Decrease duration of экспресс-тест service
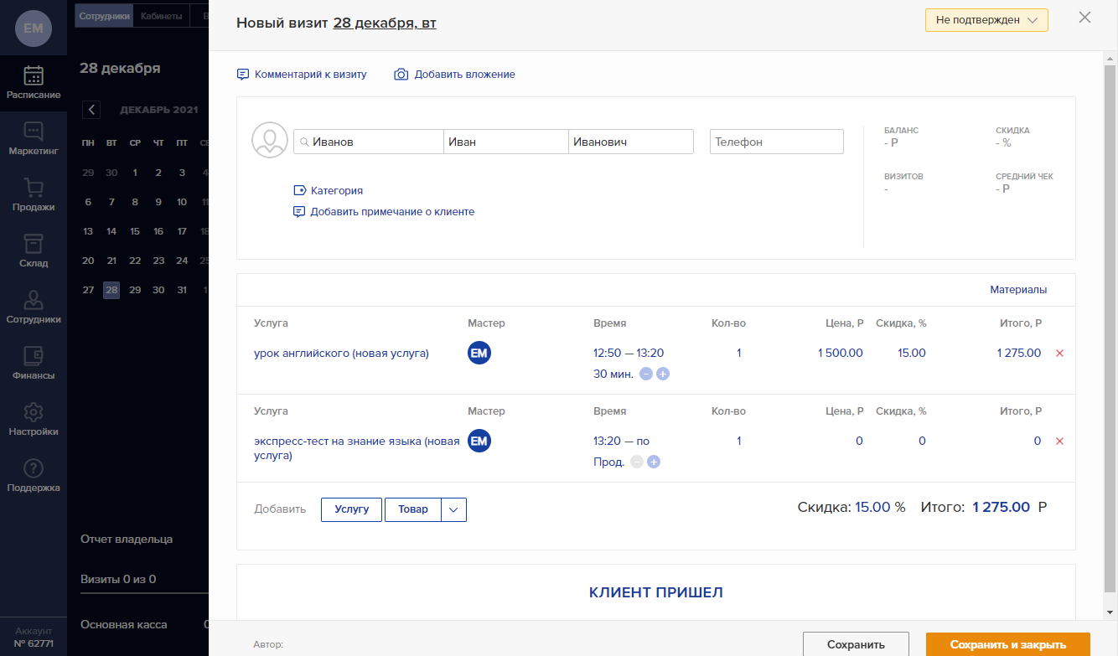The image size is (1118, 656). (x=637, y=462)
